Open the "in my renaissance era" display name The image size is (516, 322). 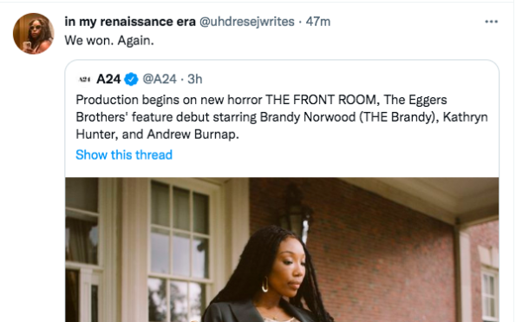pyautogui.click(x=130, y=22)
